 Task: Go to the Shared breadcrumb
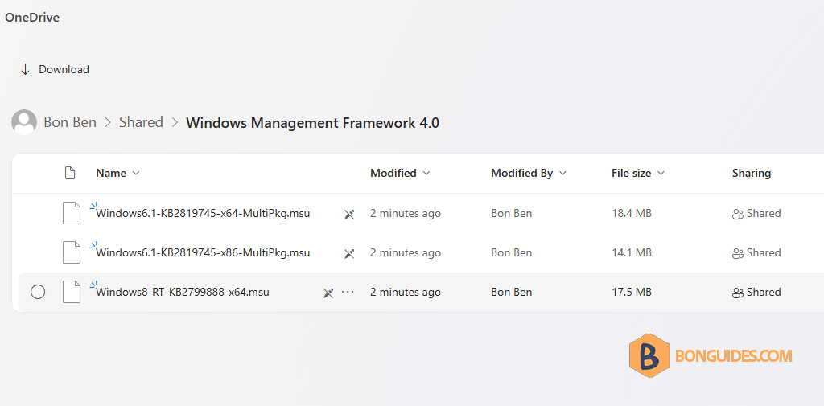click(141, 122)
